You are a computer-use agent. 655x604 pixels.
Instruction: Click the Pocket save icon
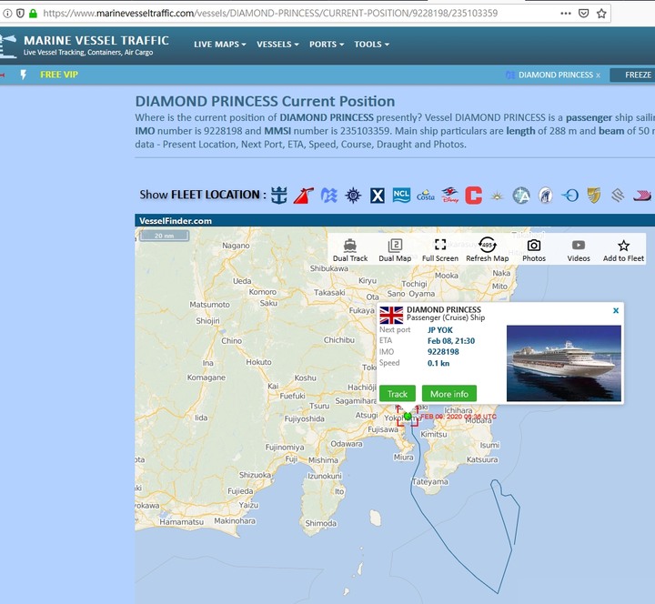583,14
